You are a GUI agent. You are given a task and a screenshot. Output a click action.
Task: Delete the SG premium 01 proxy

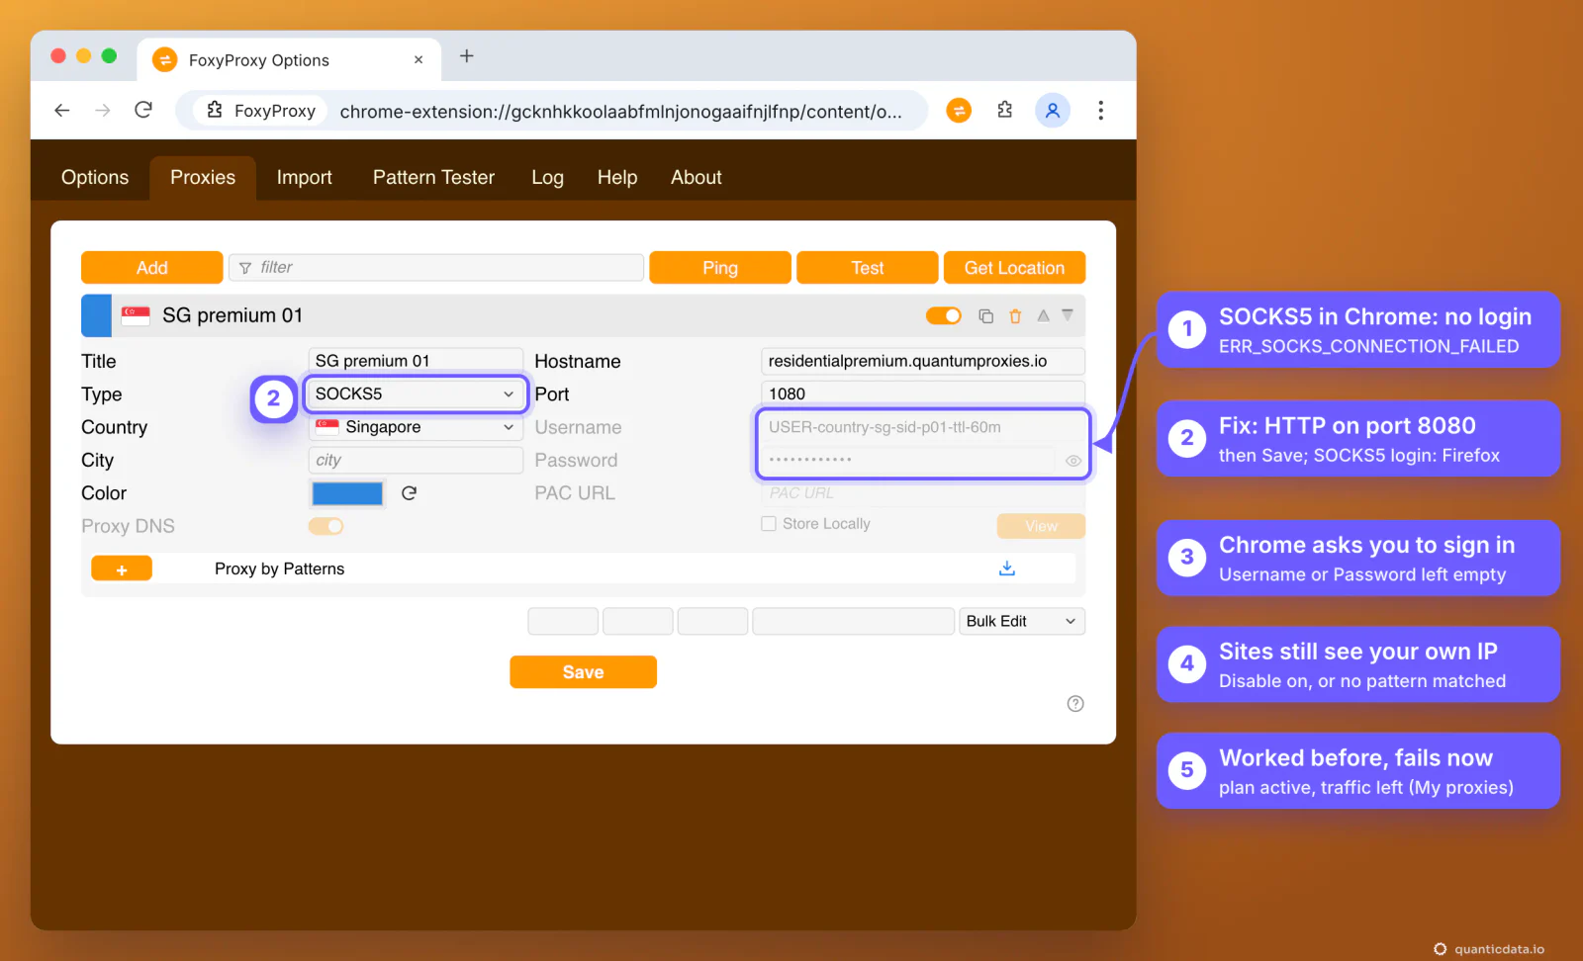(x=1015, y=316)
